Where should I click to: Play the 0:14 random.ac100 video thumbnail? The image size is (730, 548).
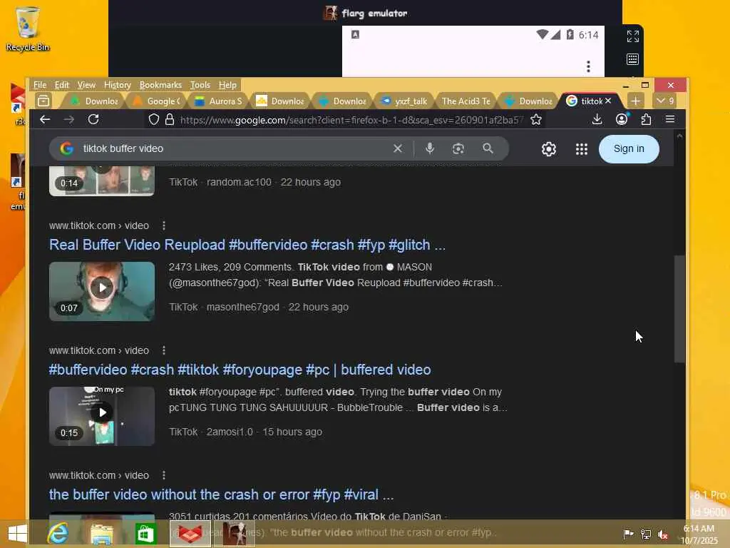coord(102,181)
